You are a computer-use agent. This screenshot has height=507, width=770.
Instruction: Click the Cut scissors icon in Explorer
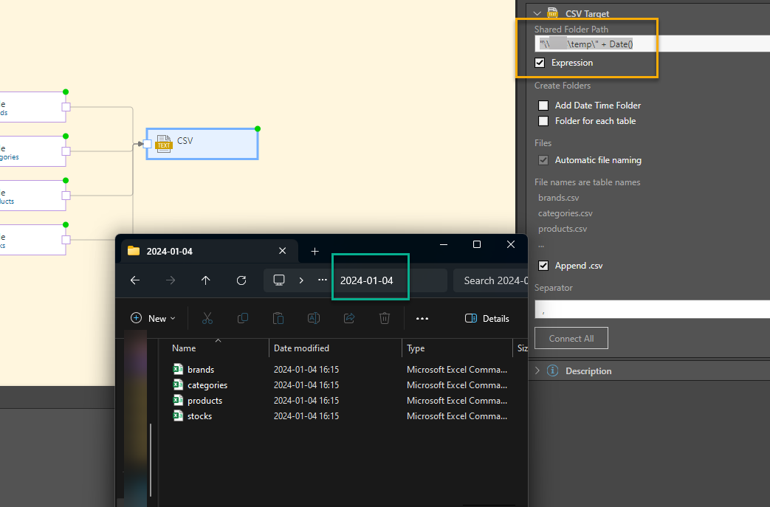tap(207, 318)
